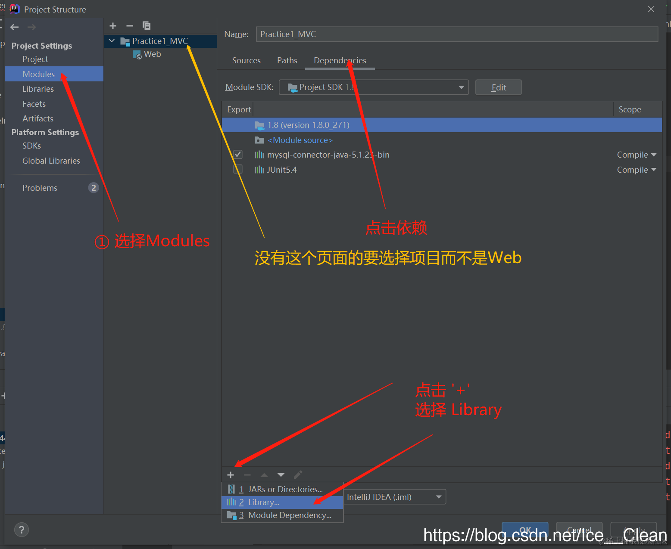Click the Practice1_MVC module folder icon
The height and width of the screenshot is (549, 671).
click(125, 41)
